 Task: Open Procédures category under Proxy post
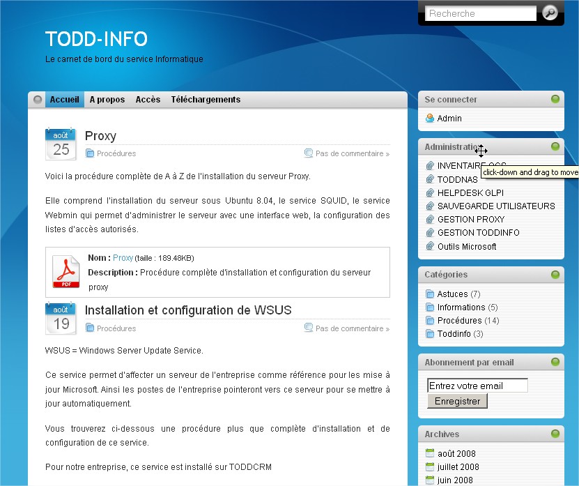116,153
